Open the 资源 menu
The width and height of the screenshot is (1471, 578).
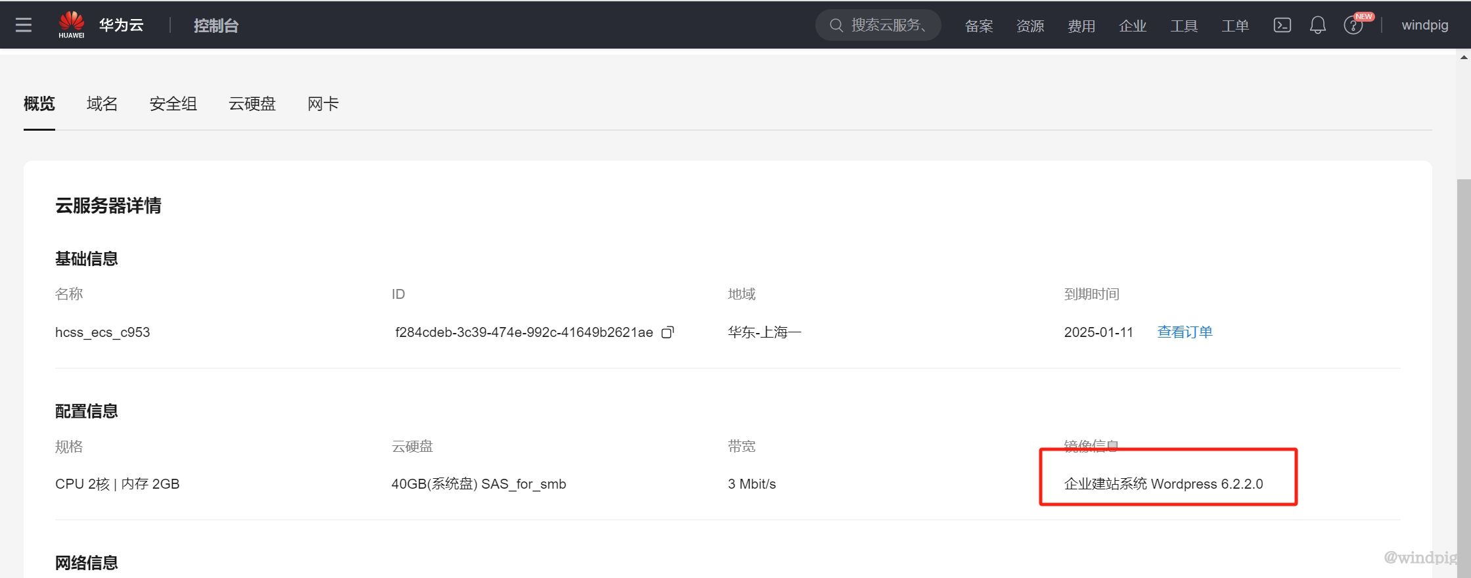pos(1030,26)
